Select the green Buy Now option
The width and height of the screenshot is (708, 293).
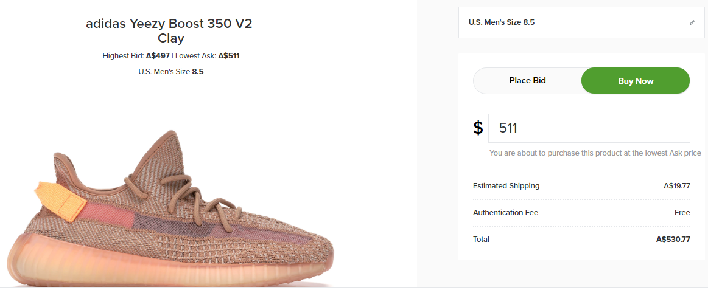tap(635, 81)
